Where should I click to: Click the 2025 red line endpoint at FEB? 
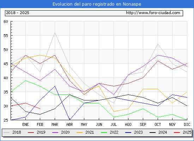[x=40, y=109]
